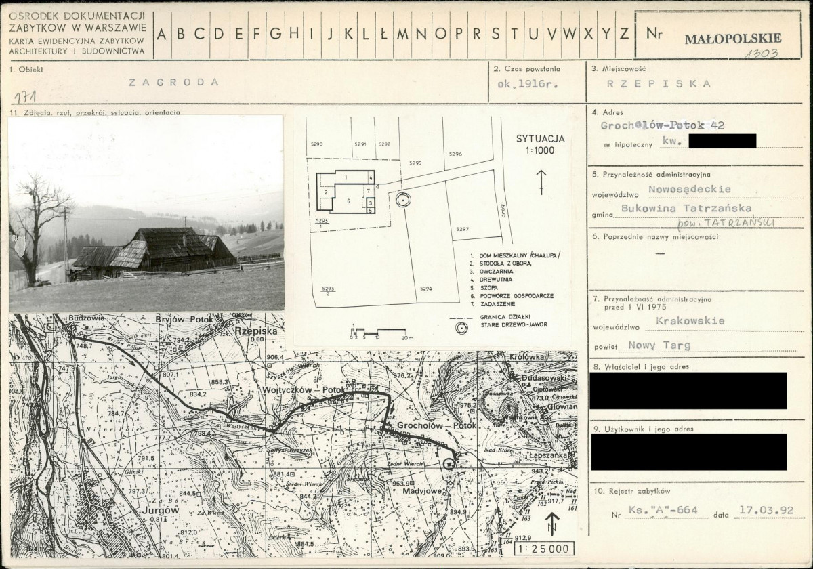Click field label 10. Rejestr zabytków
The image size is (813, 569).
click(631, 491)
